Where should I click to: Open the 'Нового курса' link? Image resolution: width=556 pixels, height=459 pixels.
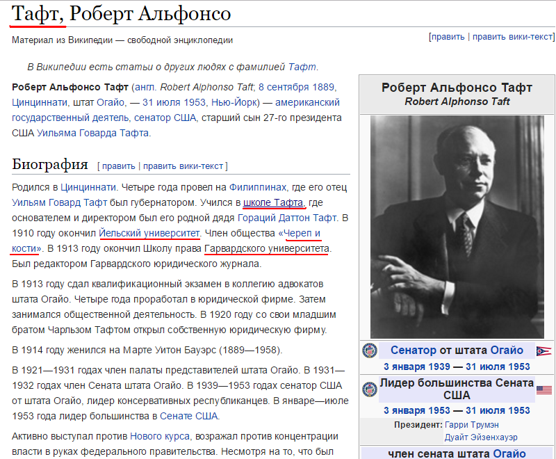(160, 436)
